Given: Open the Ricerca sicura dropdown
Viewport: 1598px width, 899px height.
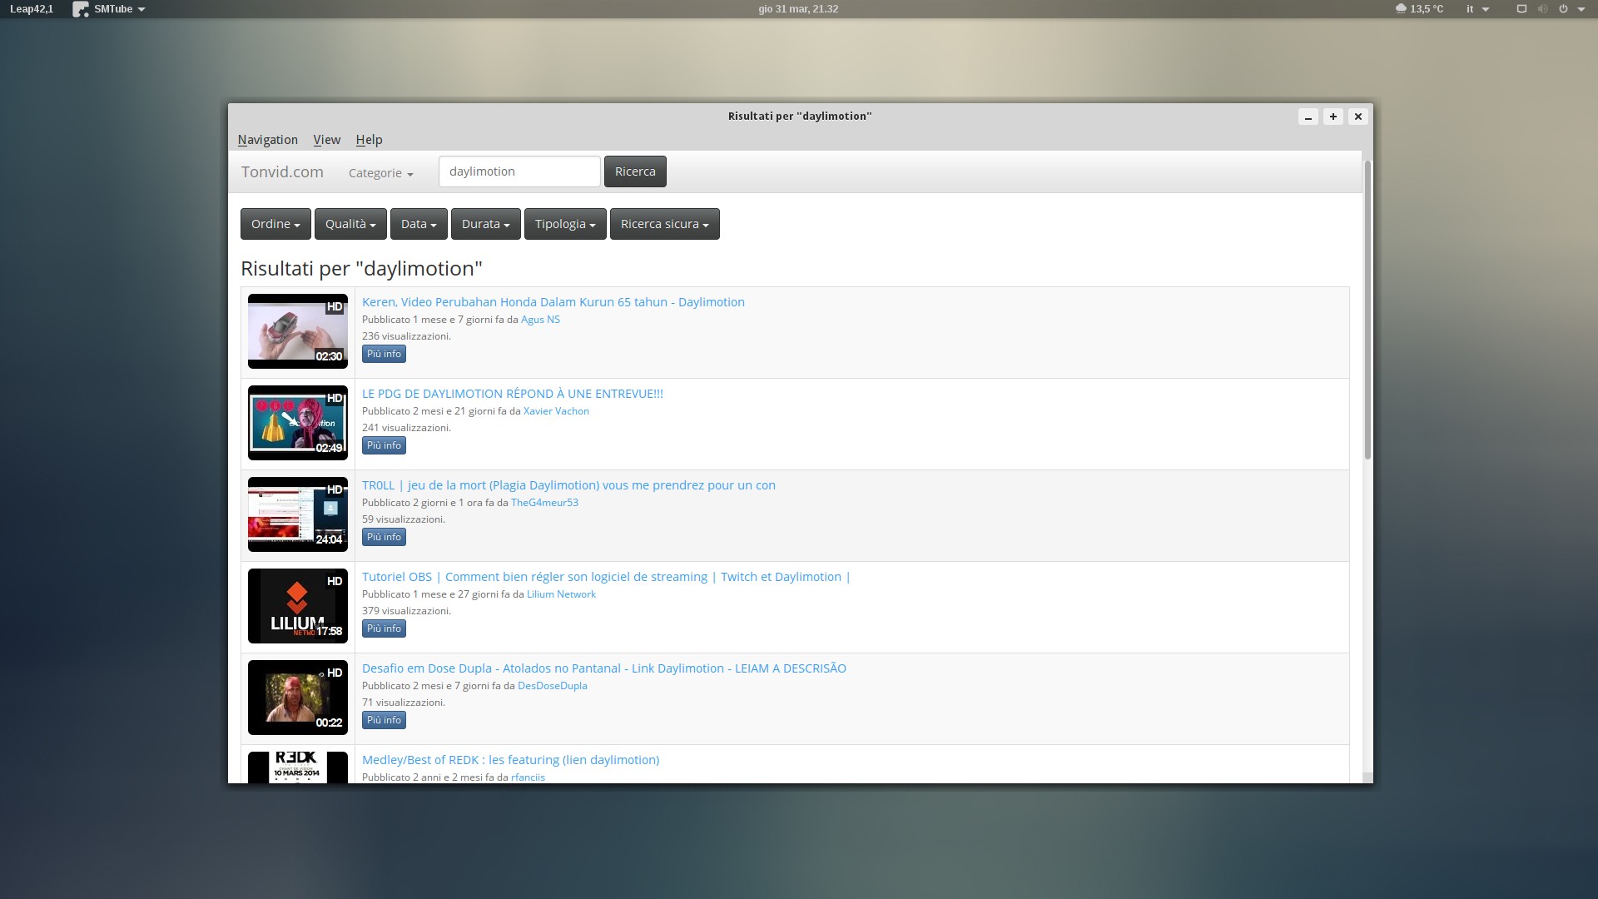Looking at the screenshot, I should coord(664,224).
